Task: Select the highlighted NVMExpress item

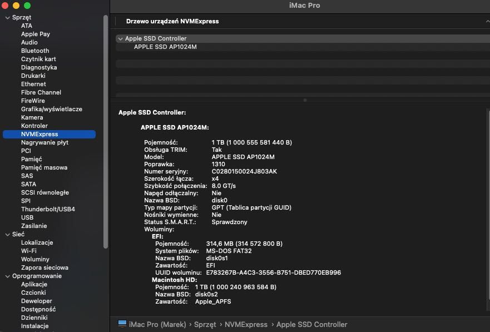Action: pos(49,134)
